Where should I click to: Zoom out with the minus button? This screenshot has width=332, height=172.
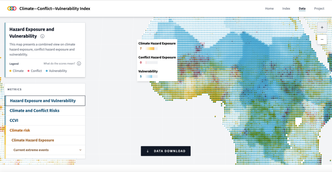322,39
